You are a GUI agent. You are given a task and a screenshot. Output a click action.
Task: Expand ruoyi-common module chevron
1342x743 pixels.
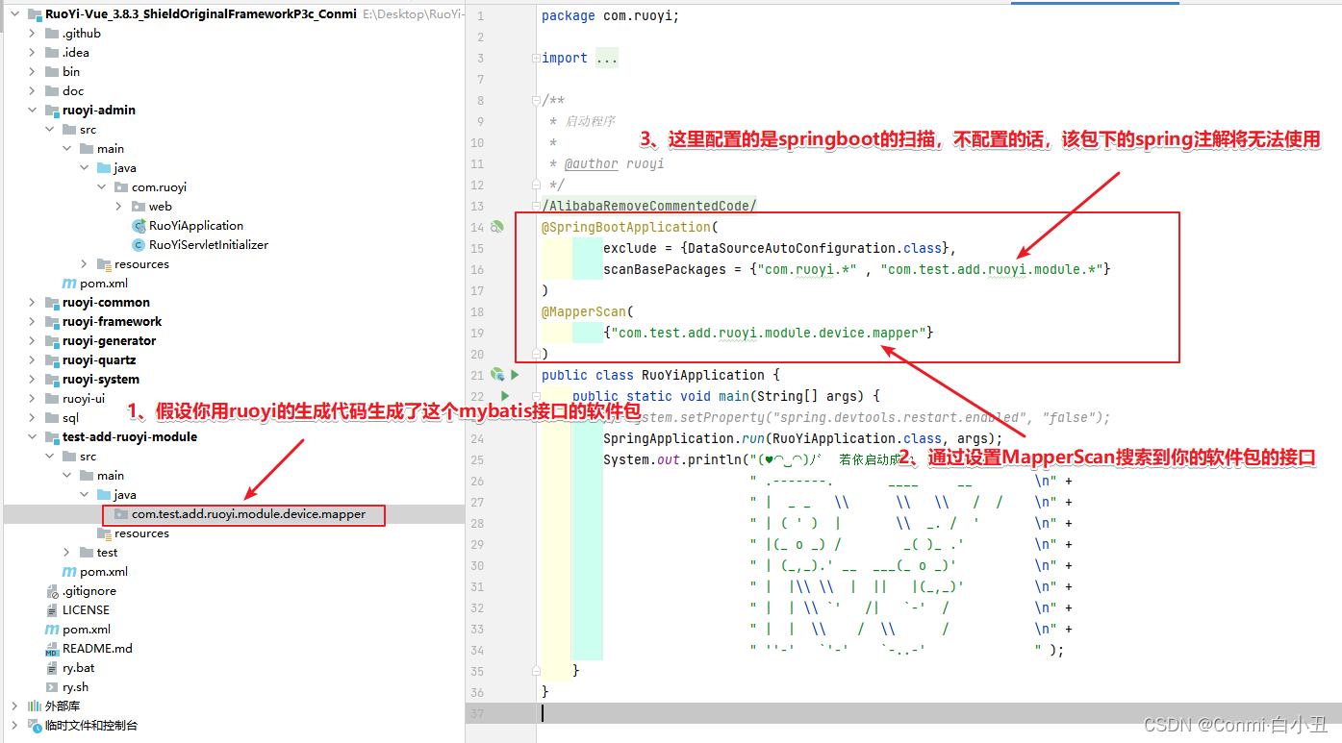point(32,302)
